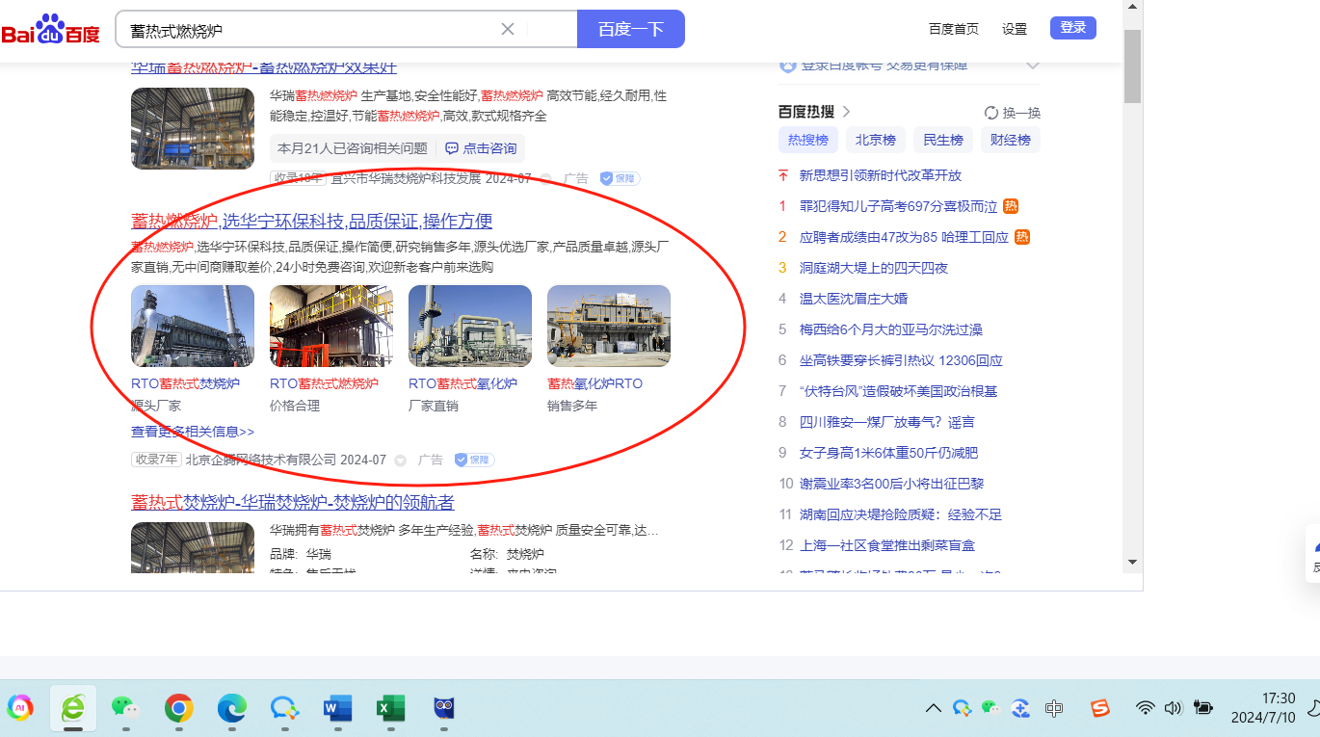Image resolution: width=1320 pixels, height=737 pixels.
Task: Click the 登录 button
Action: [x=1073, y=28]
